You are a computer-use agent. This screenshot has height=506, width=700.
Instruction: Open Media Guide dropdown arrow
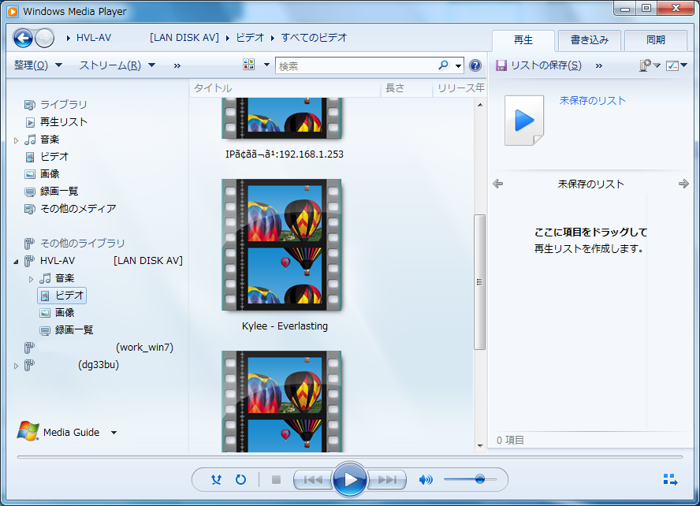[x=114, y=433]
